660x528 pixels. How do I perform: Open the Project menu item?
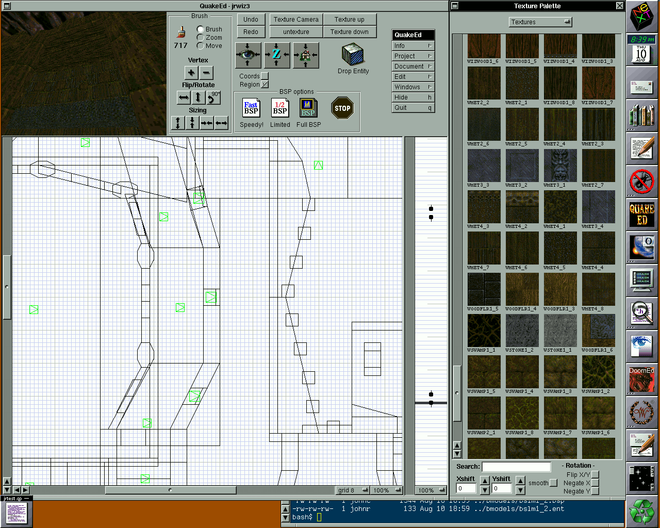(x=413, y=56)
